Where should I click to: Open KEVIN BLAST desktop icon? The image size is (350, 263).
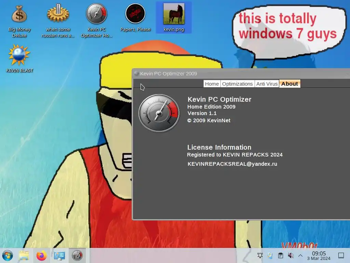(x=19, y=59)
